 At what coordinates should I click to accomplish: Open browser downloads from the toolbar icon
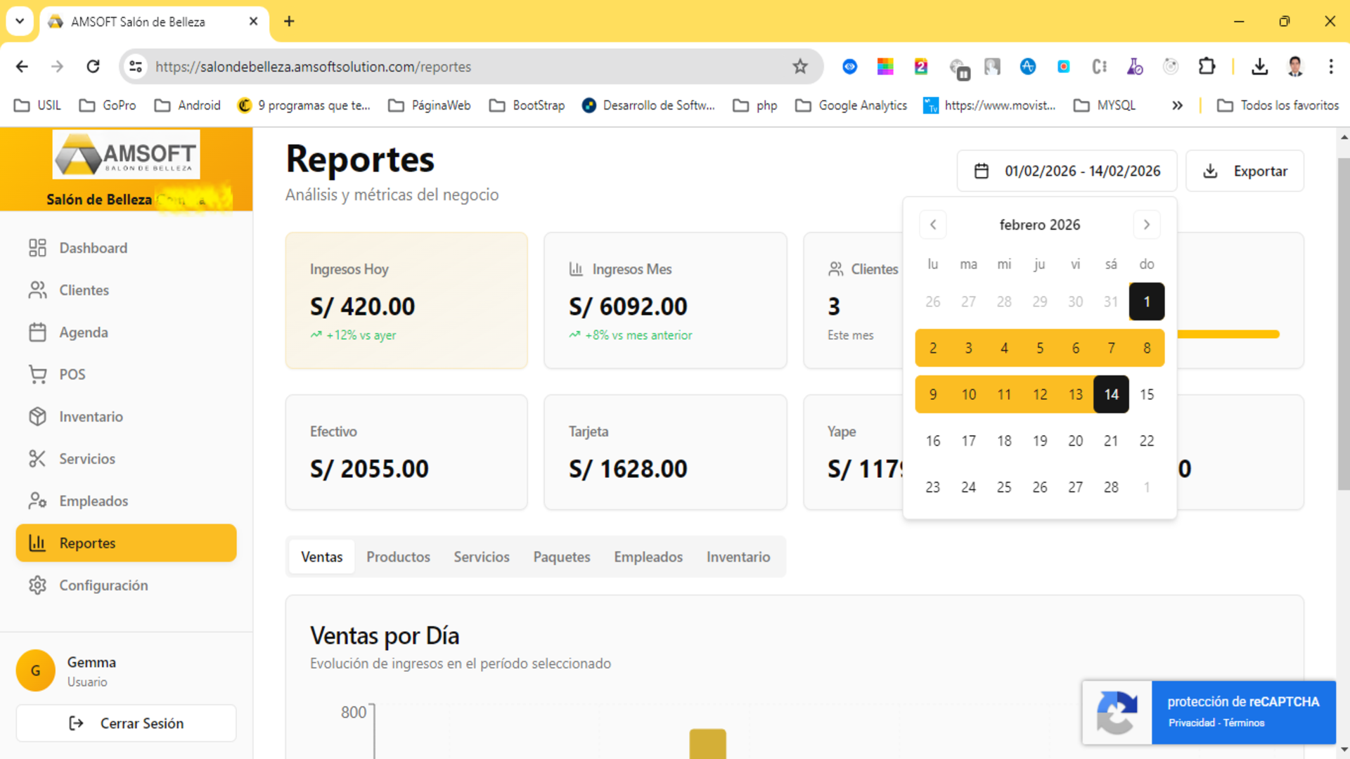click(x=1259, y=66)
